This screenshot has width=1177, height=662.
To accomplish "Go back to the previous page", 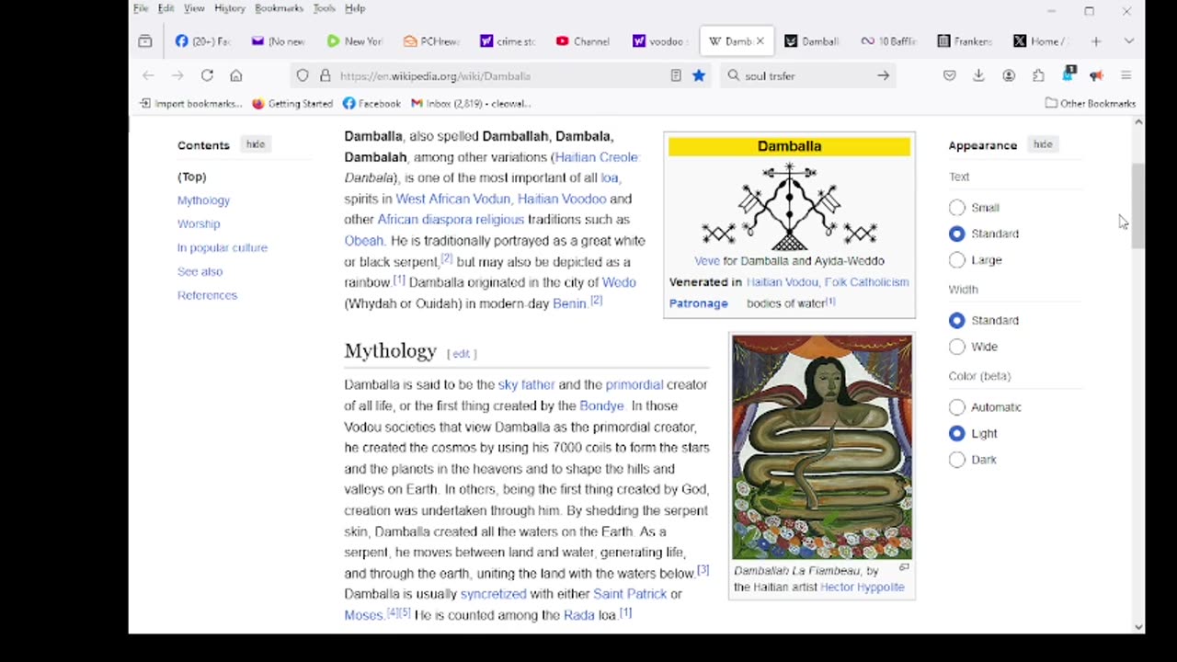I will coord(148,75).
